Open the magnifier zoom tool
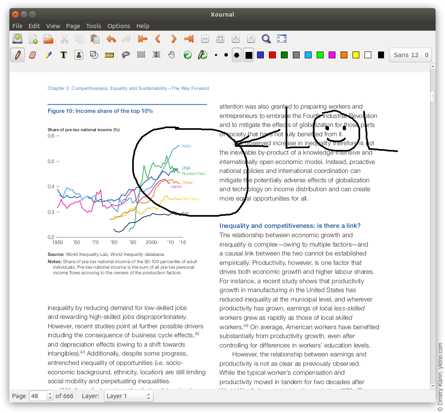Viewport: 445px width, 413px height. pos(266,39)
